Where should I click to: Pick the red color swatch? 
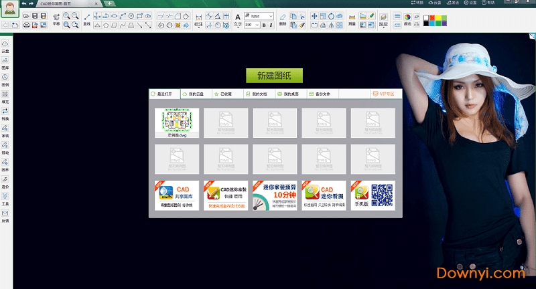[433, 15]
